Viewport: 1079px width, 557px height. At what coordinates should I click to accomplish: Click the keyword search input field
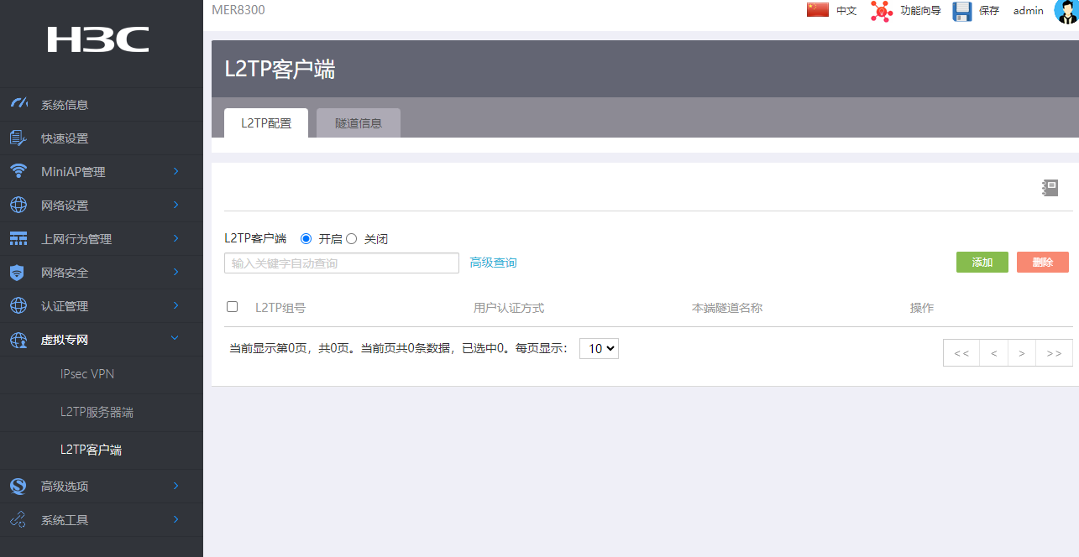pyautogui.click(x=342, y=263)
